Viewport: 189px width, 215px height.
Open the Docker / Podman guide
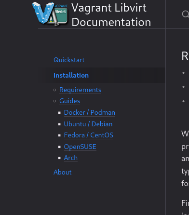[90, 112]
